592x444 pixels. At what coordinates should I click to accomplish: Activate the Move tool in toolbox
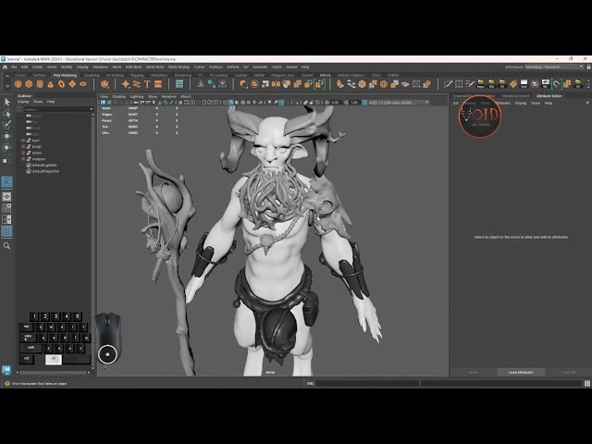click(x=6, y=136)
